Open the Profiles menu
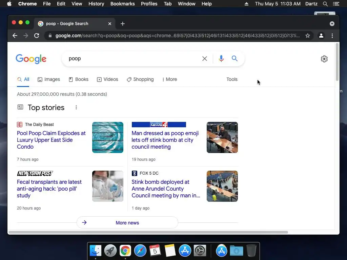Viewport: 347px width, 260px height. (149, 4)
